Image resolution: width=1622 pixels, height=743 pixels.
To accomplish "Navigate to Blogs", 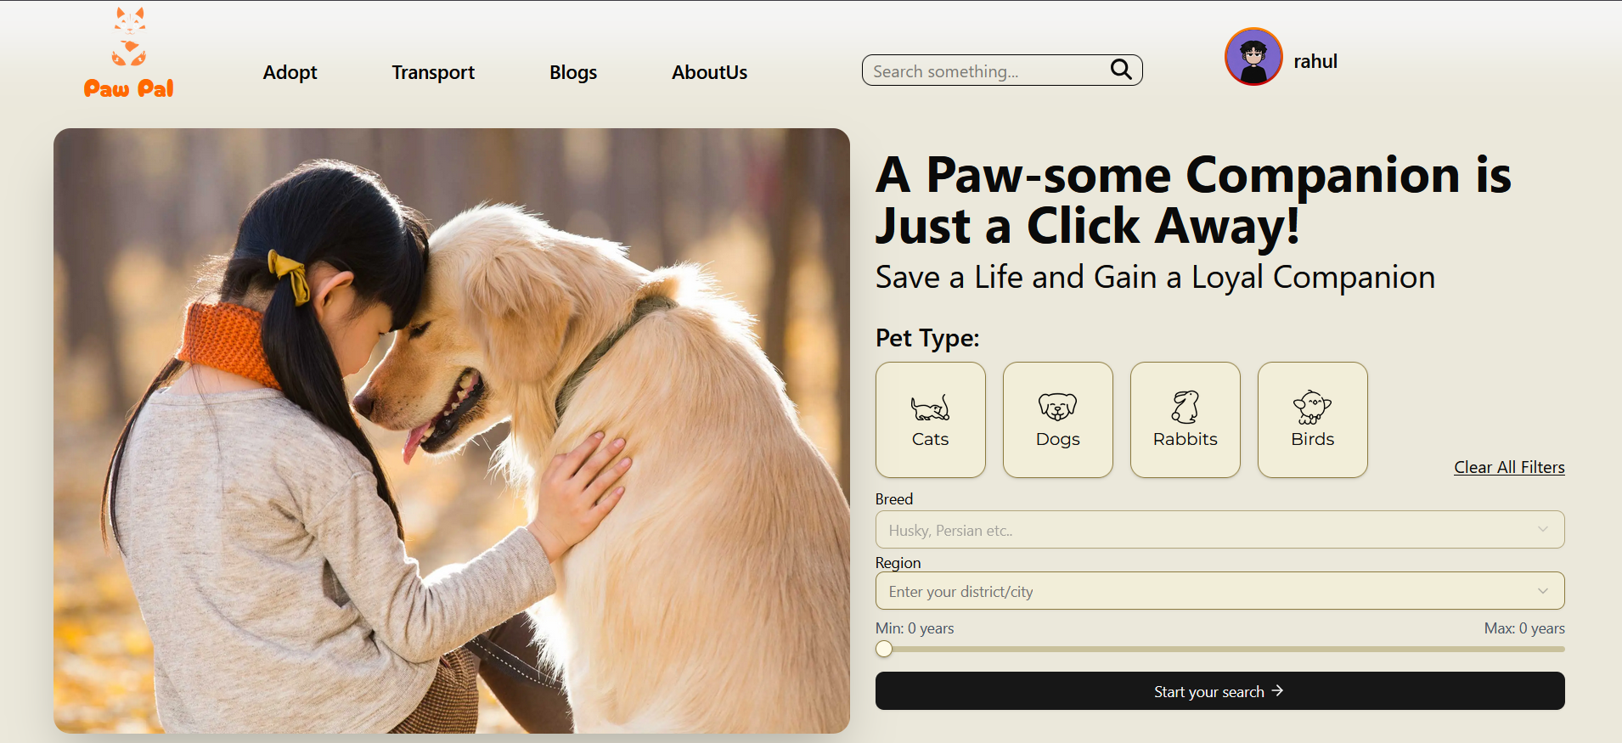I will click(573, 72).
